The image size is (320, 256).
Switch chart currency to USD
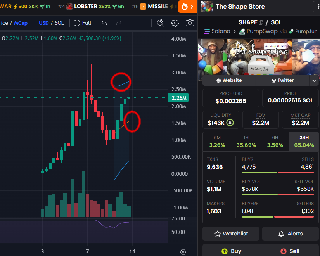tap(44, 23)
